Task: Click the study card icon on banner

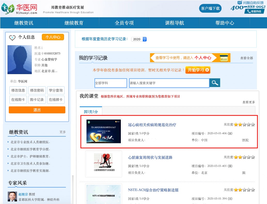Action: 223,58
